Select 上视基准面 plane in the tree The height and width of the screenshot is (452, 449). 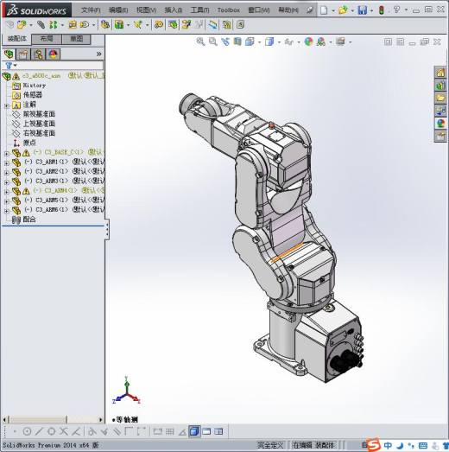(x=39, y=124)
